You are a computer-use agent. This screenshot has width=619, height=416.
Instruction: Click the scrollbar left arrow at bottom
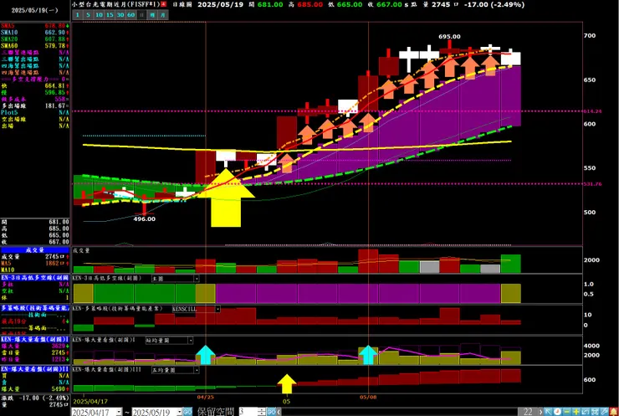point(279,412)
